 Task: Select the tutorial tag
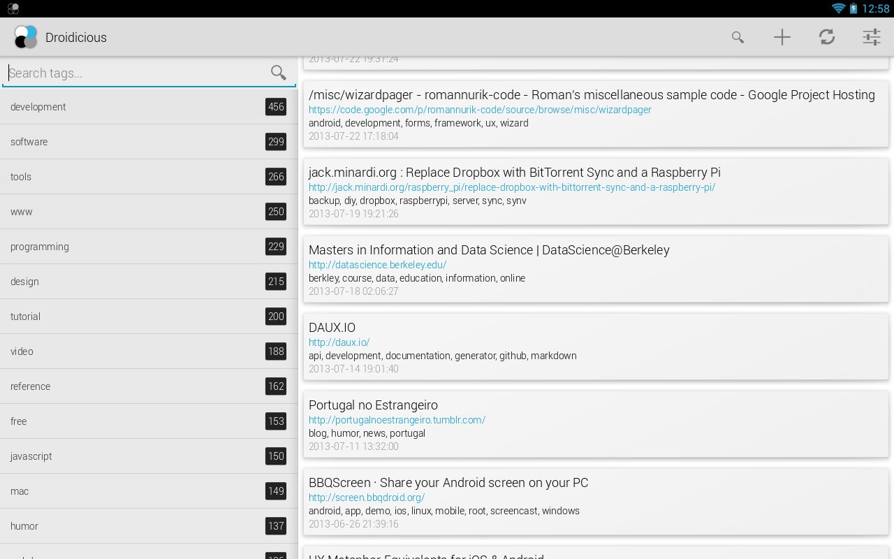click(149, 317)
